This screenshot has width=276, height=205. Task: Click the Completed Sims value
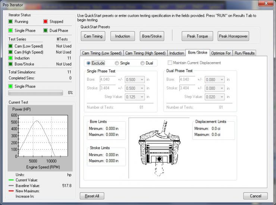[x=70, y=78]
